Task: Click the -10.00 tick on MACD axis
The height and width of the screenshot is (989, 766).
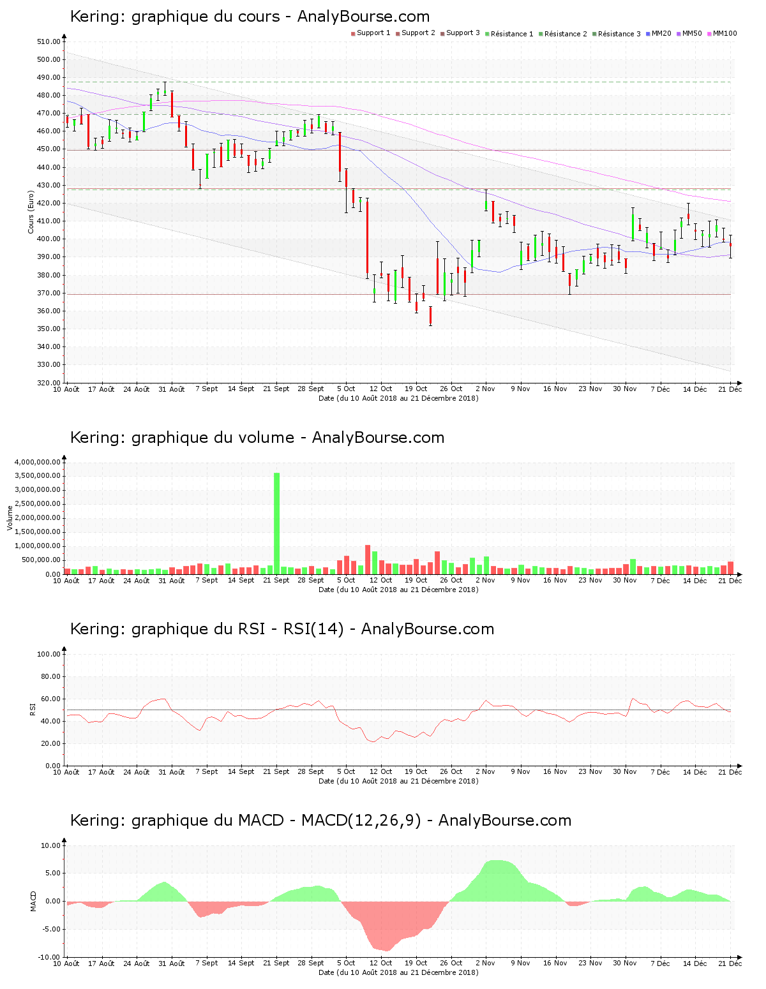Action: coord(49,957)
